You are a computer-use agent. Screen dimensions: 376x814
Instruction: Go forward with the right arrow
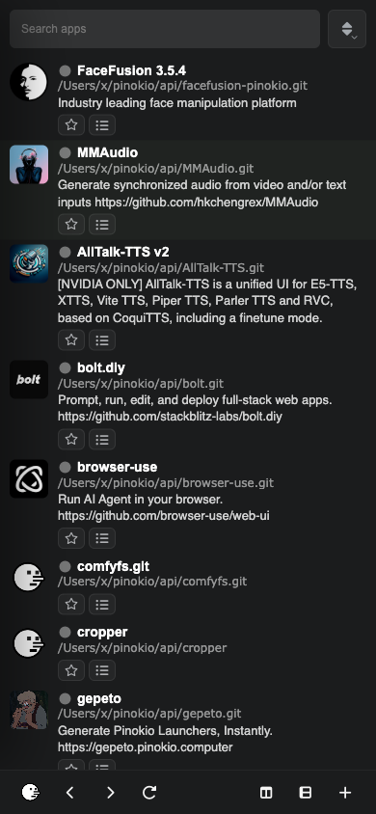coord(110,792)
